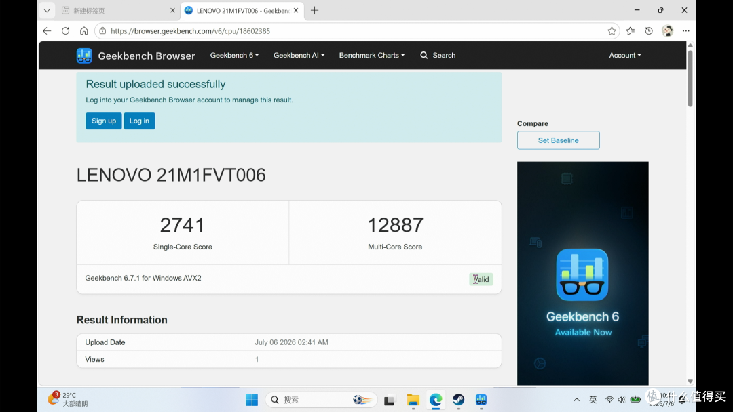Image resolution: width=733 pixels, height=412 pixels.
Task: Select the LENOVO 21M1FVT006 heading
Action: 171,175
